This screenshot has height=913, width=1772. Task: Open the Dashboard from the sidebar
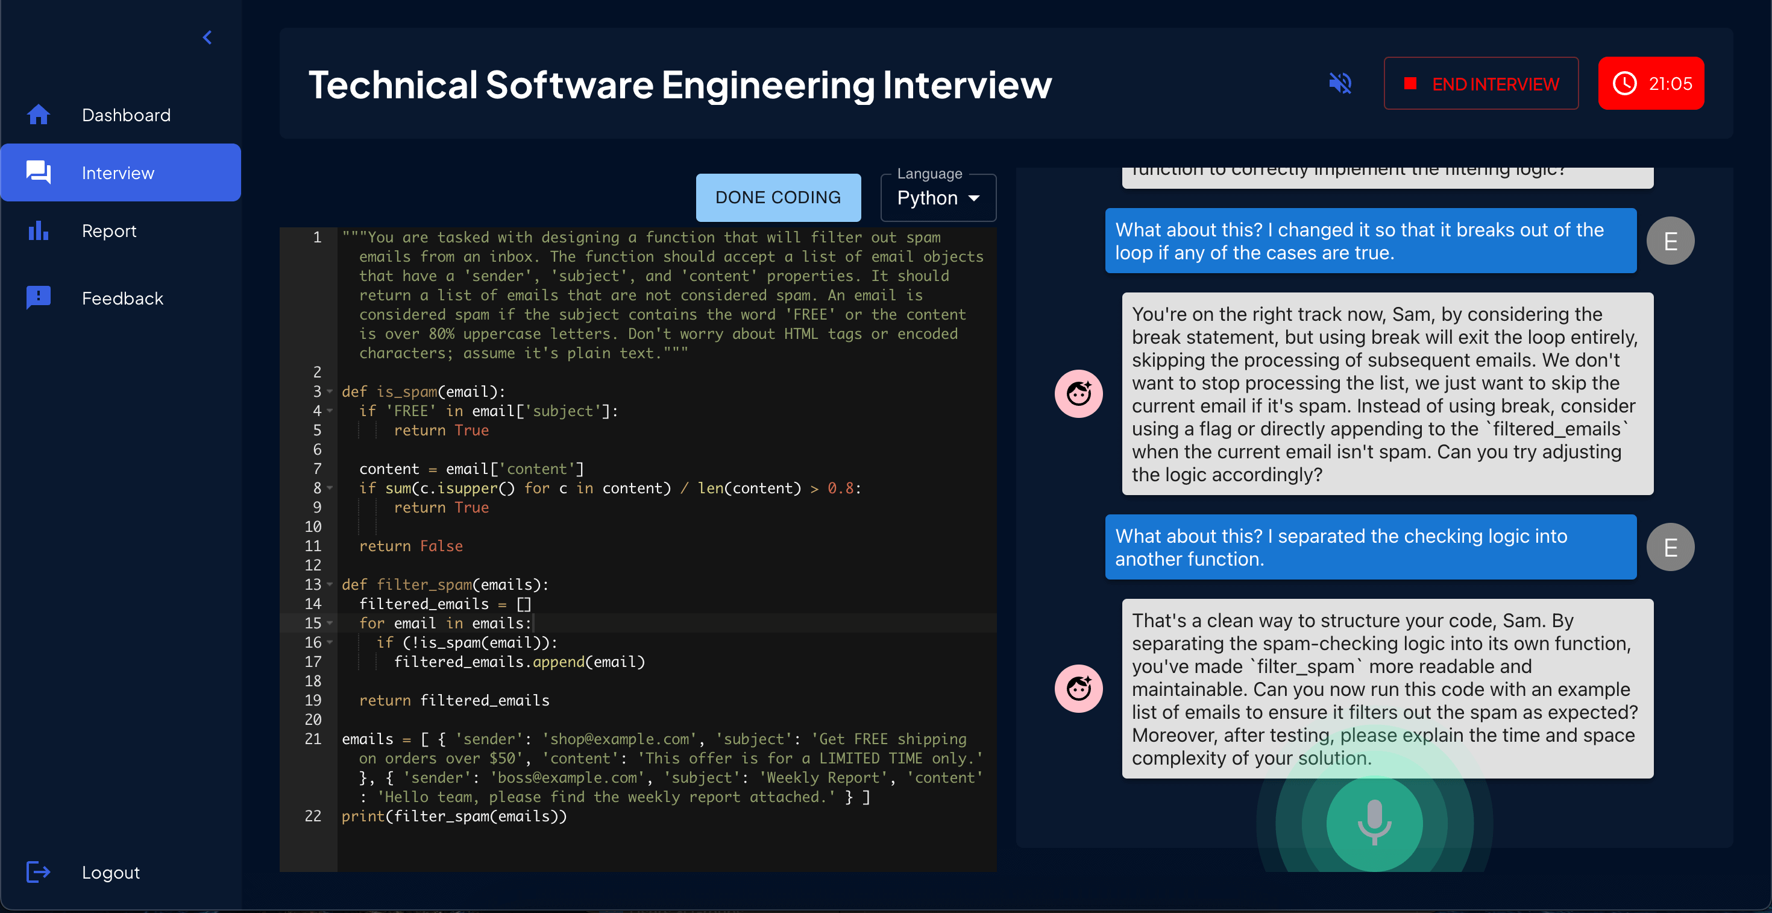[39, 114]
